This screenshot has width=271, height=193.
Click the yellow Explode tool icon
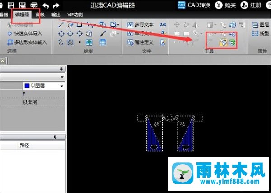click(x=223, y=42)
